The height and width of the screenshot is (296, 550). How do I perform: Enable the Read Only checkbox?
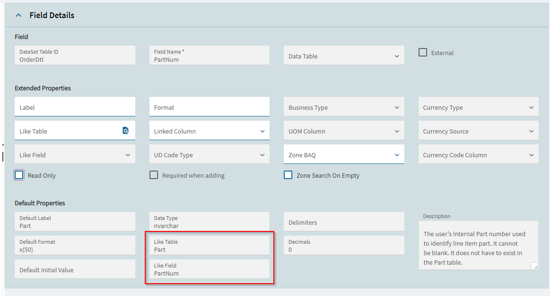(x=19, y=175)
